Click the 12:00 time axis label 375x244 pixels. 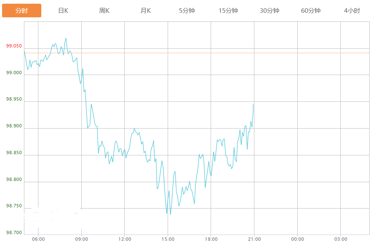[125, 239]
